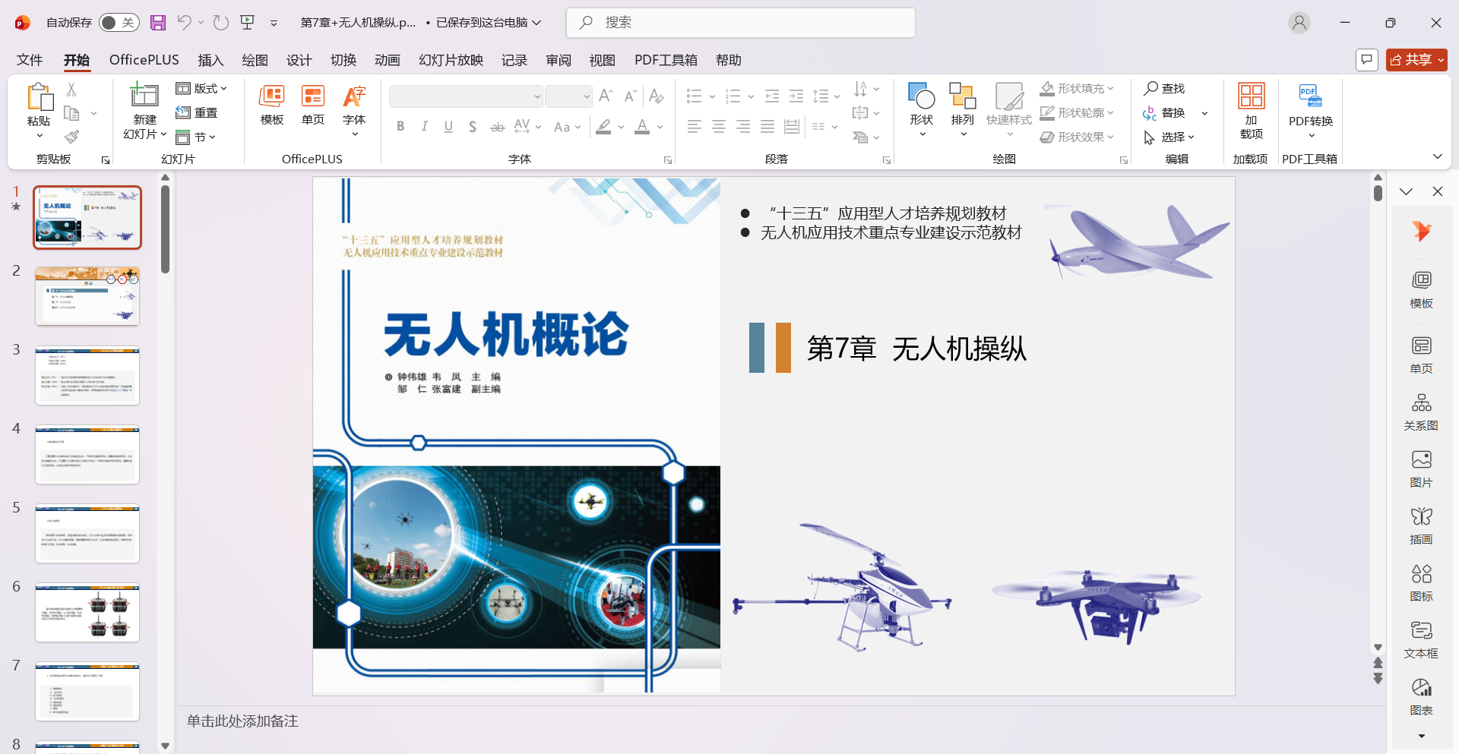This screenshot has width=1459, height=754.
Task: Click the Undo arrow icon
Action: [184, 23]
